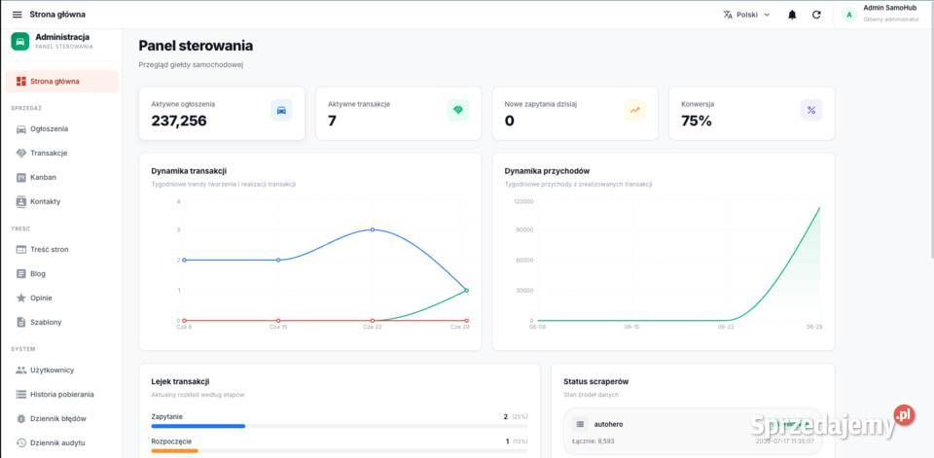
Task: Open Dziennik audytu item
Action: pos(62,442)
